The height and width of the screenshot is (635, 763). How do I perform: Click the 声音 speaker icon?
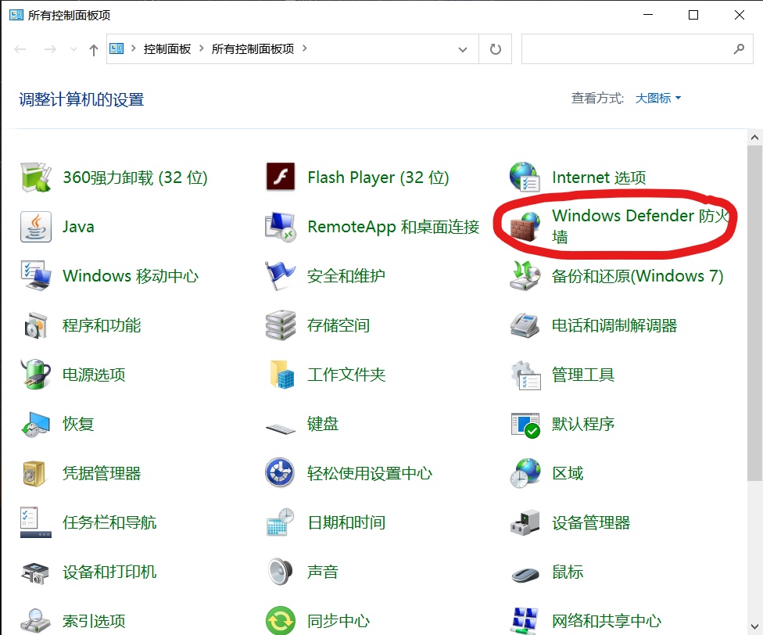click(x=281, y=572)
